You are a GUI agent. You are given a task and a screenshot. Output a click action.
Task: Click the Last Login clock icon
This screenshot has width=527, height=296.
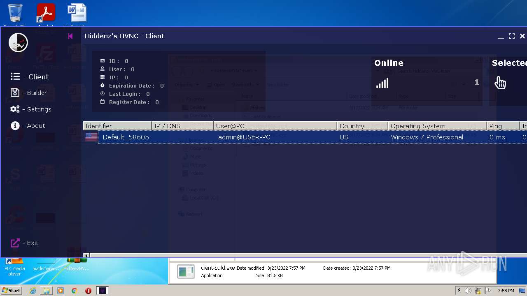click(x=103, y=94)
